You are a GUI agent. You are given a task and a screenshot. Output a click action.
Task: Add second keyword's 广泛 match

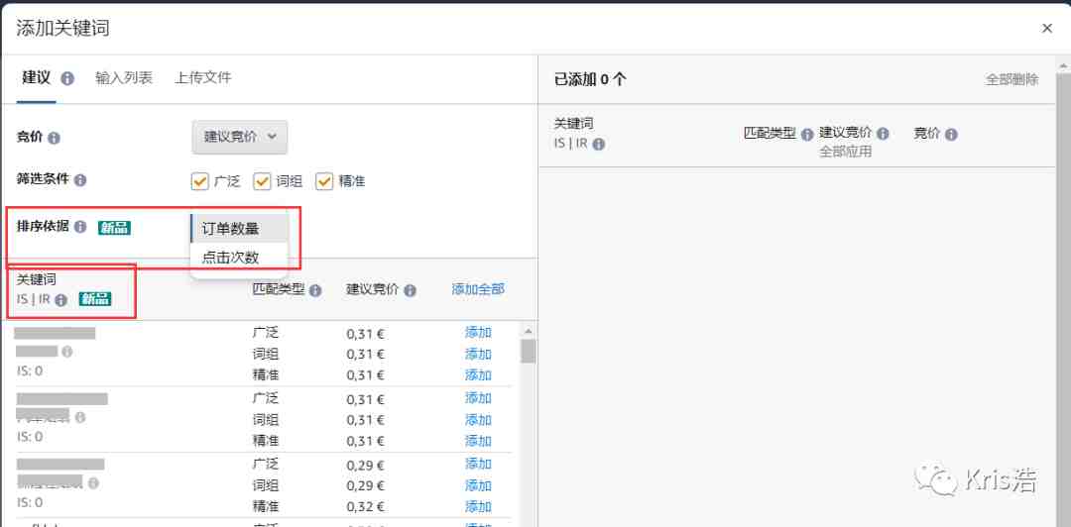478,398
